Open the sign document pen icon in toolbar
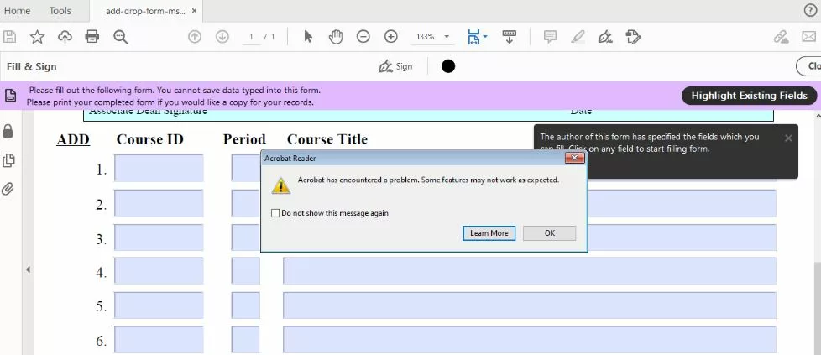 tap(606, 37)
